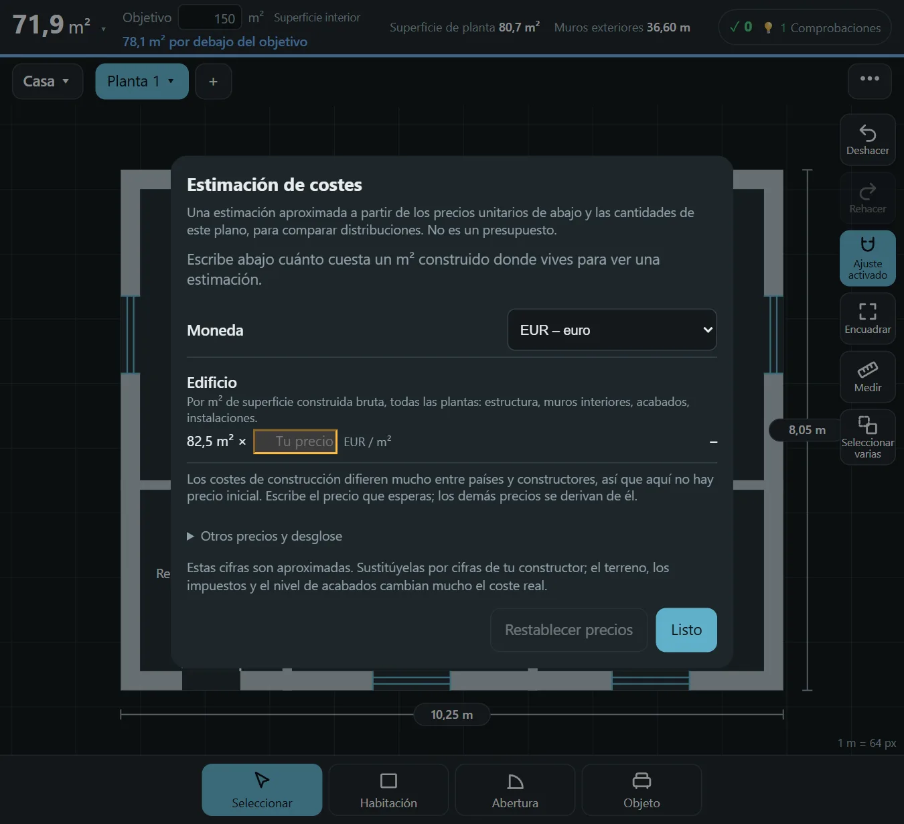Click the Encuadrar fit-view icon
This screenshot has height=824, width=904.
867,311
